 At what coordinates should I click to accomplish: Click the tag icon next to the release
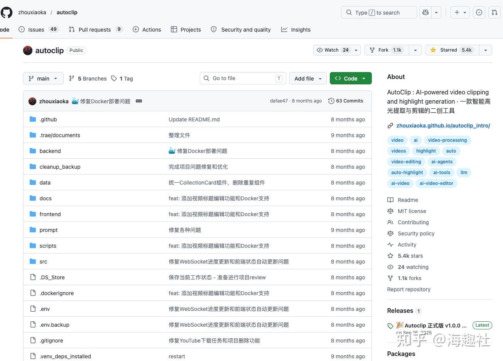[390, 326]
